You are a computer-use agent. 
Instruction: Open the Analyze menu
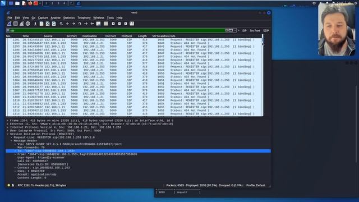tap(56, 18)
